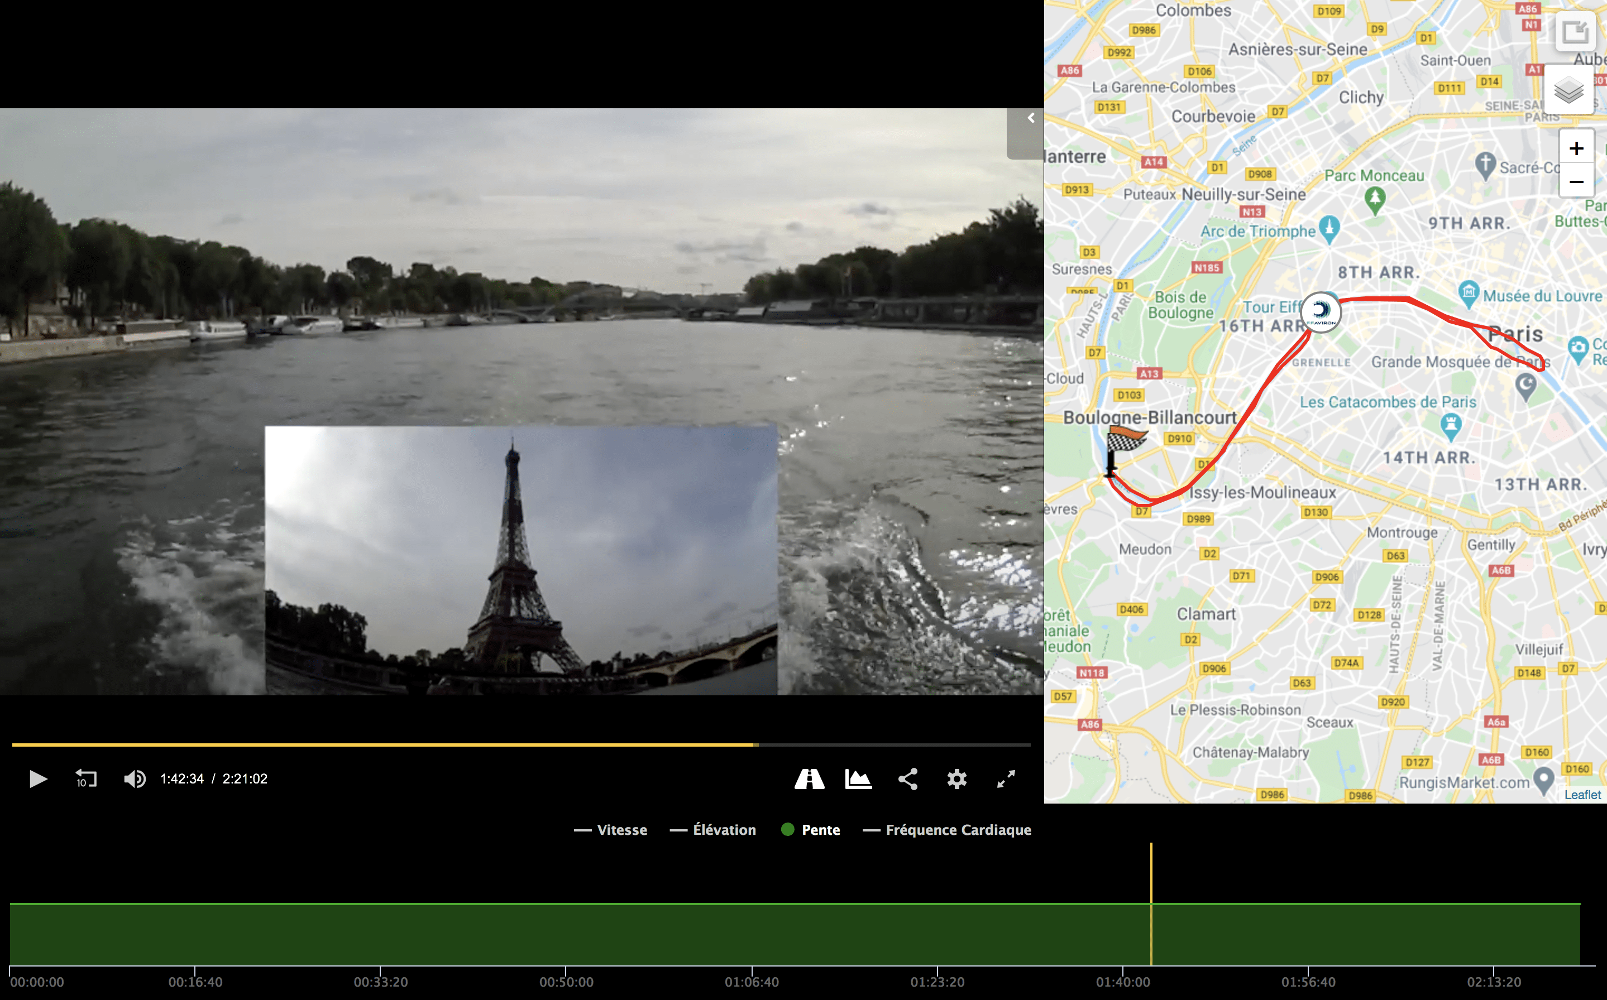Seek on the yellow video progress bar
The height and width of the screenshot is (1000, 1607).
384,745
